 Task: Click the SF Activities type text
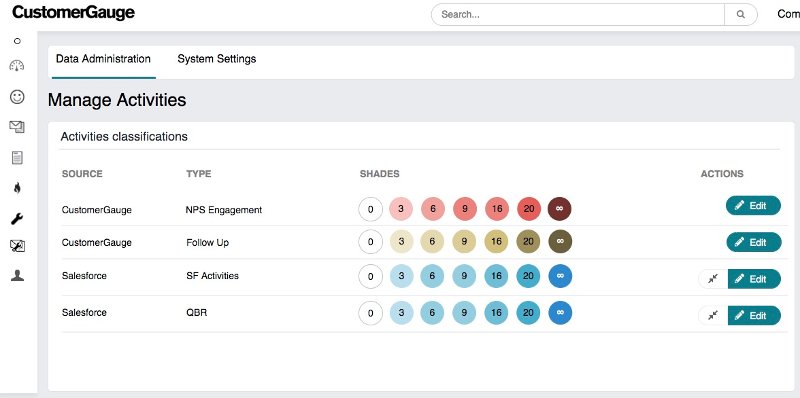point(212,276)
